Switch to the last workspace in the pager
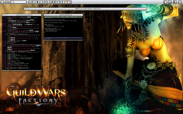This screenshot has height=114, width=183. tap(24, 2)
